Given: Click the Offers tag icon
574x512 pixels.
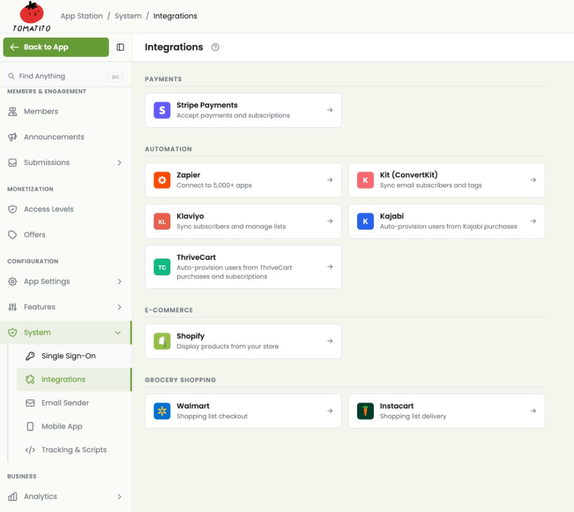Looking at the screenshot, I should click(x=13, y=235).
